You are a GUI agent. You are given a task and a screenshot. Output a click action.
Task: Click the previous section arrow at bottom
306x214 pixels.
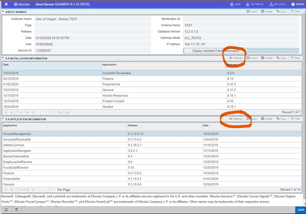(x=6, y=210)
